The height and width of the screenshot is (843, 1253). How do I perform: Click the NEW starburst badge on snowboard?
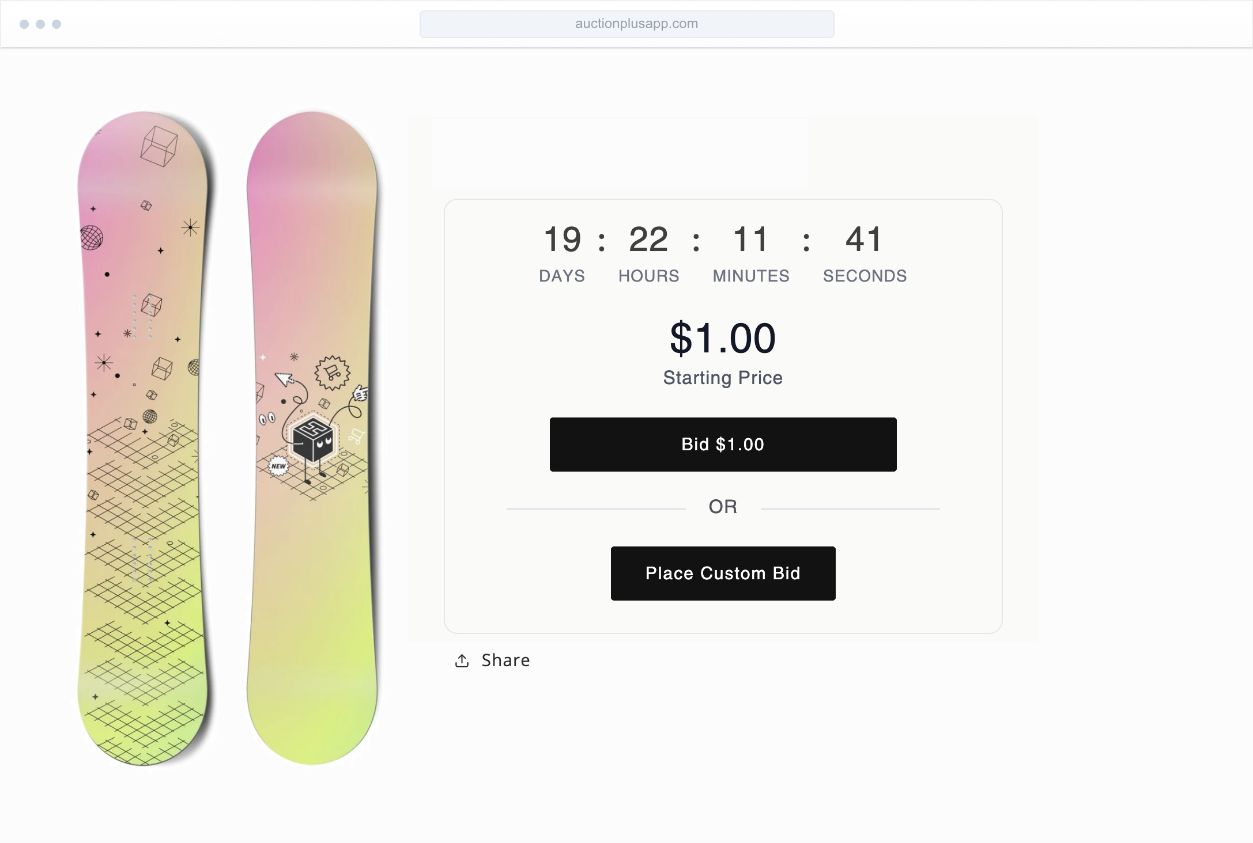[x=279, y=466]
